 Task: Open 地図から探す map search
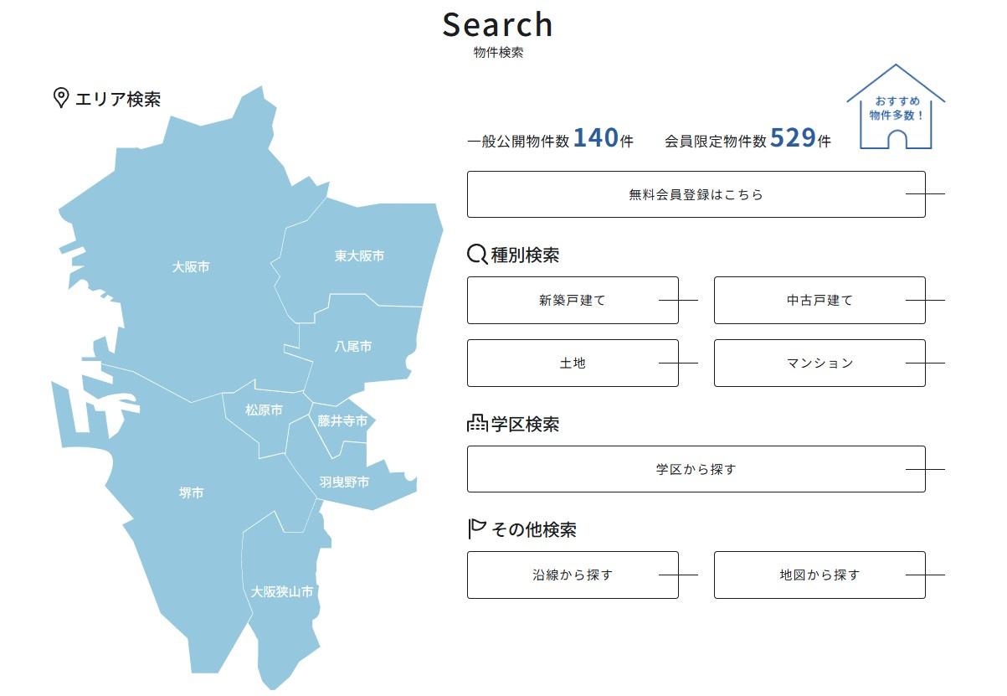tap(819, 575)
